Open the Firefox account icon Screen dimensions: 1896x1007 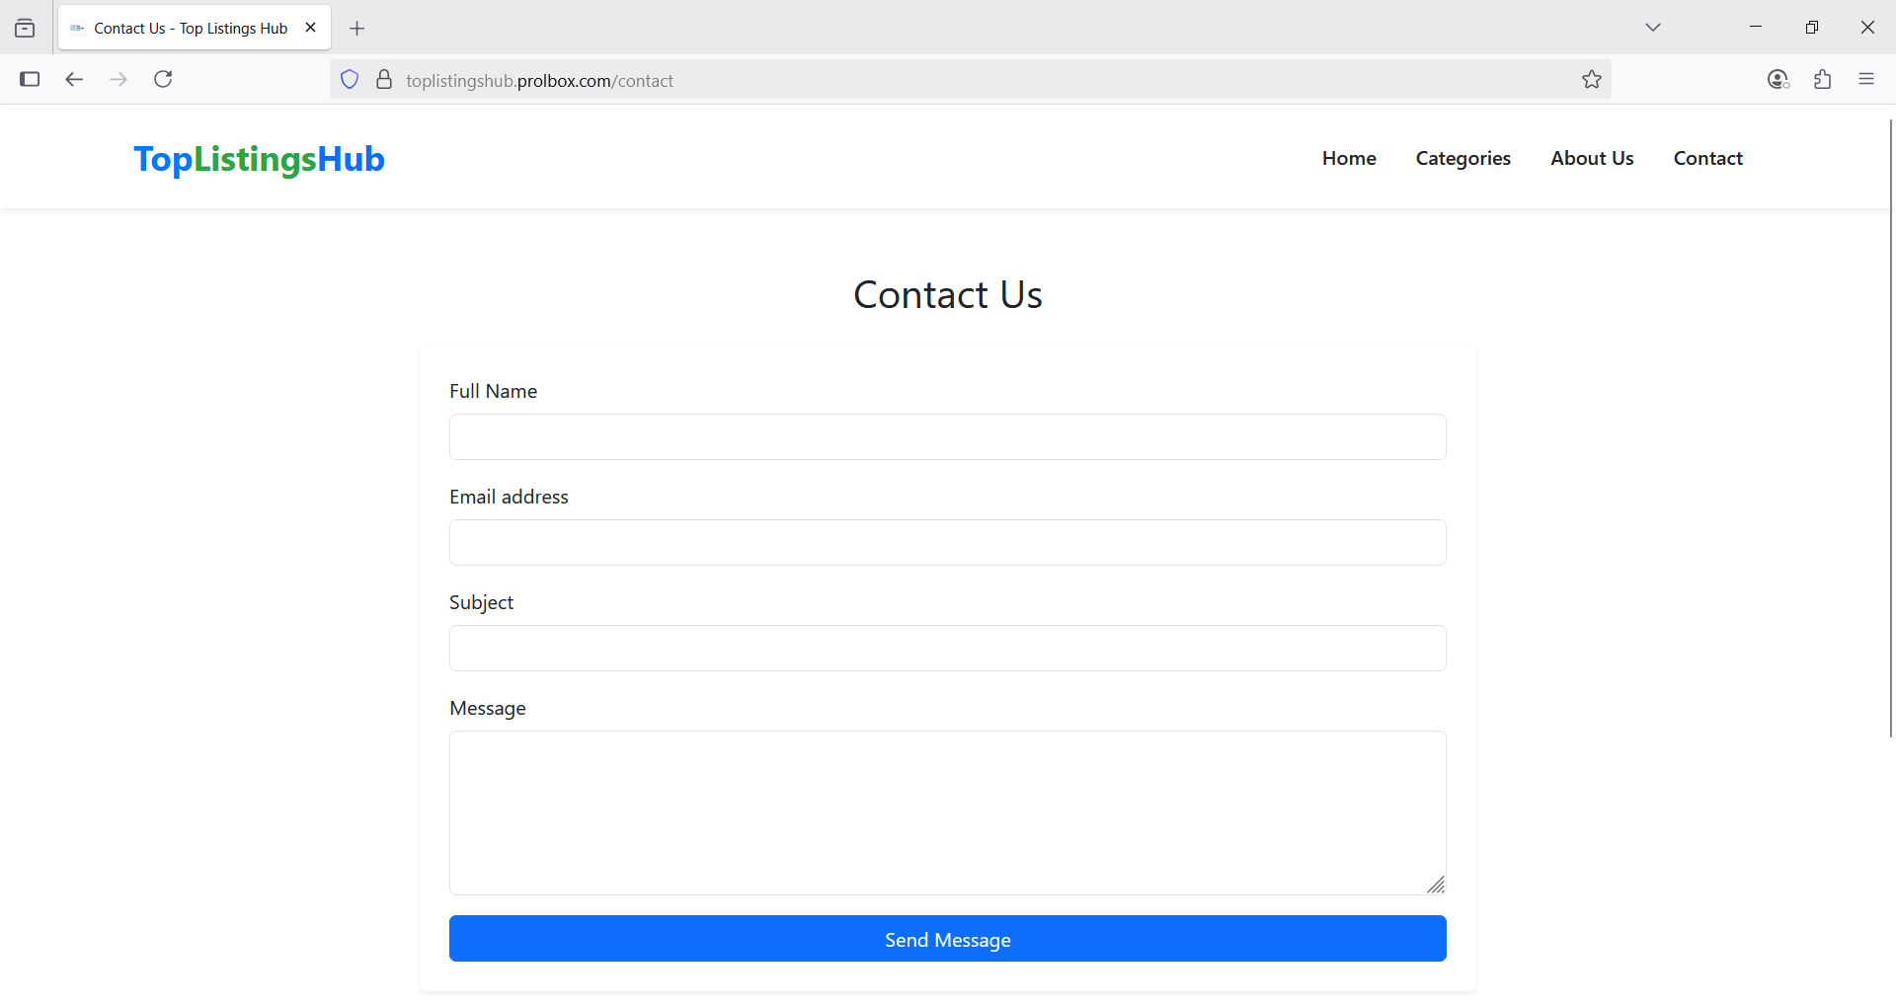1778,80
